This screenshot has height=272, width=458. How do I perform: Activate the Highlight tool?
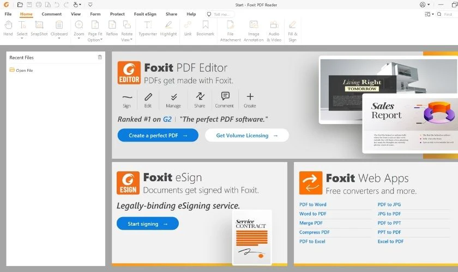tap(168, 28)
